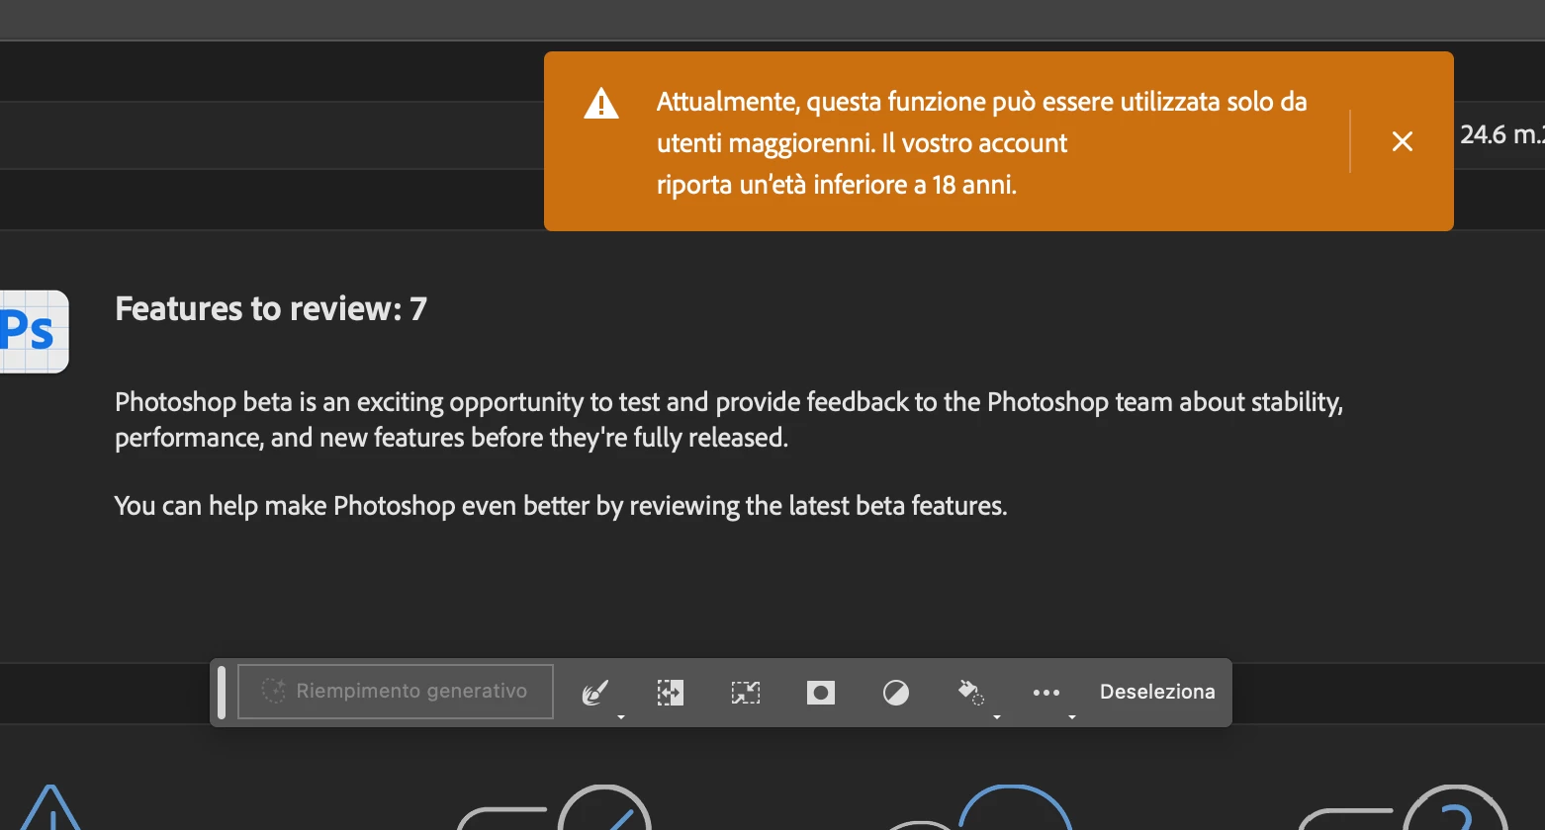Click the fill selection paint bucket icon
Viewport: 1545px width, 830px height.
click(x=971, y=693)
